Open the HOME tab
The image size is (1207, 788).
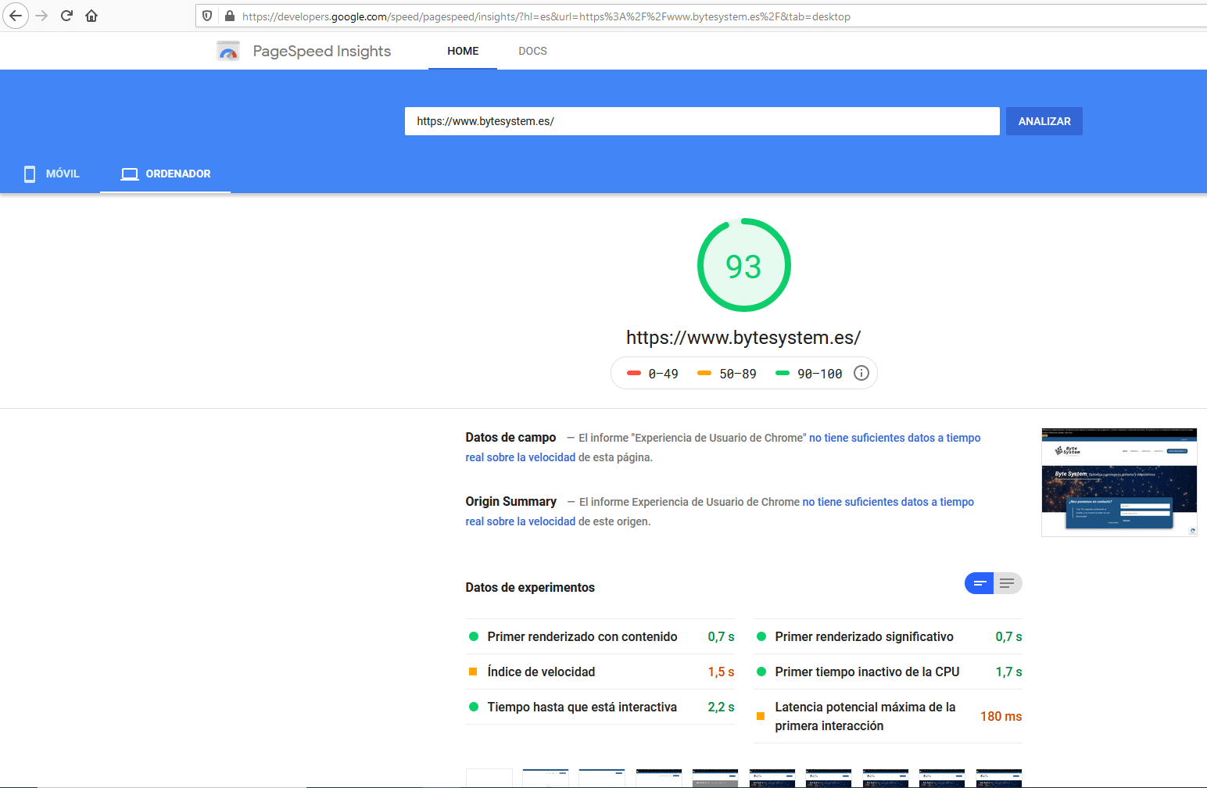(x=463, y=51)
